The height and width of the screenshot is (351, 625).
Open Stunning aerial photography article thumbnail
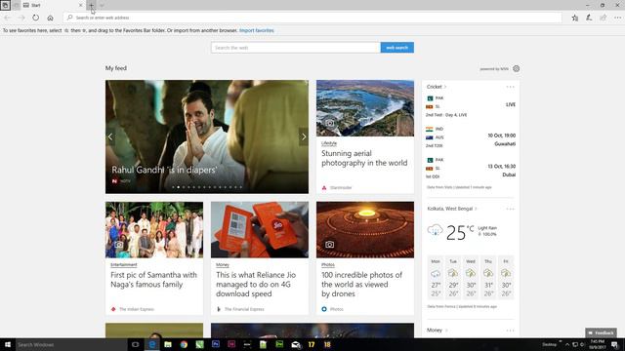pyautogui.click(x=365, y=108)
